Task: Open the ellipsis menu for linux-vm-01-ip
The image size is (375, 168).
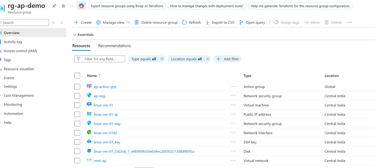Action: tap(233, 114)
